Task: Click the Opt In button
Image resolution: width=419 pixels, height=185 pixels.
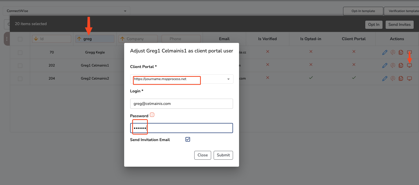Action: pyautogui.click(x=374, y=25)
